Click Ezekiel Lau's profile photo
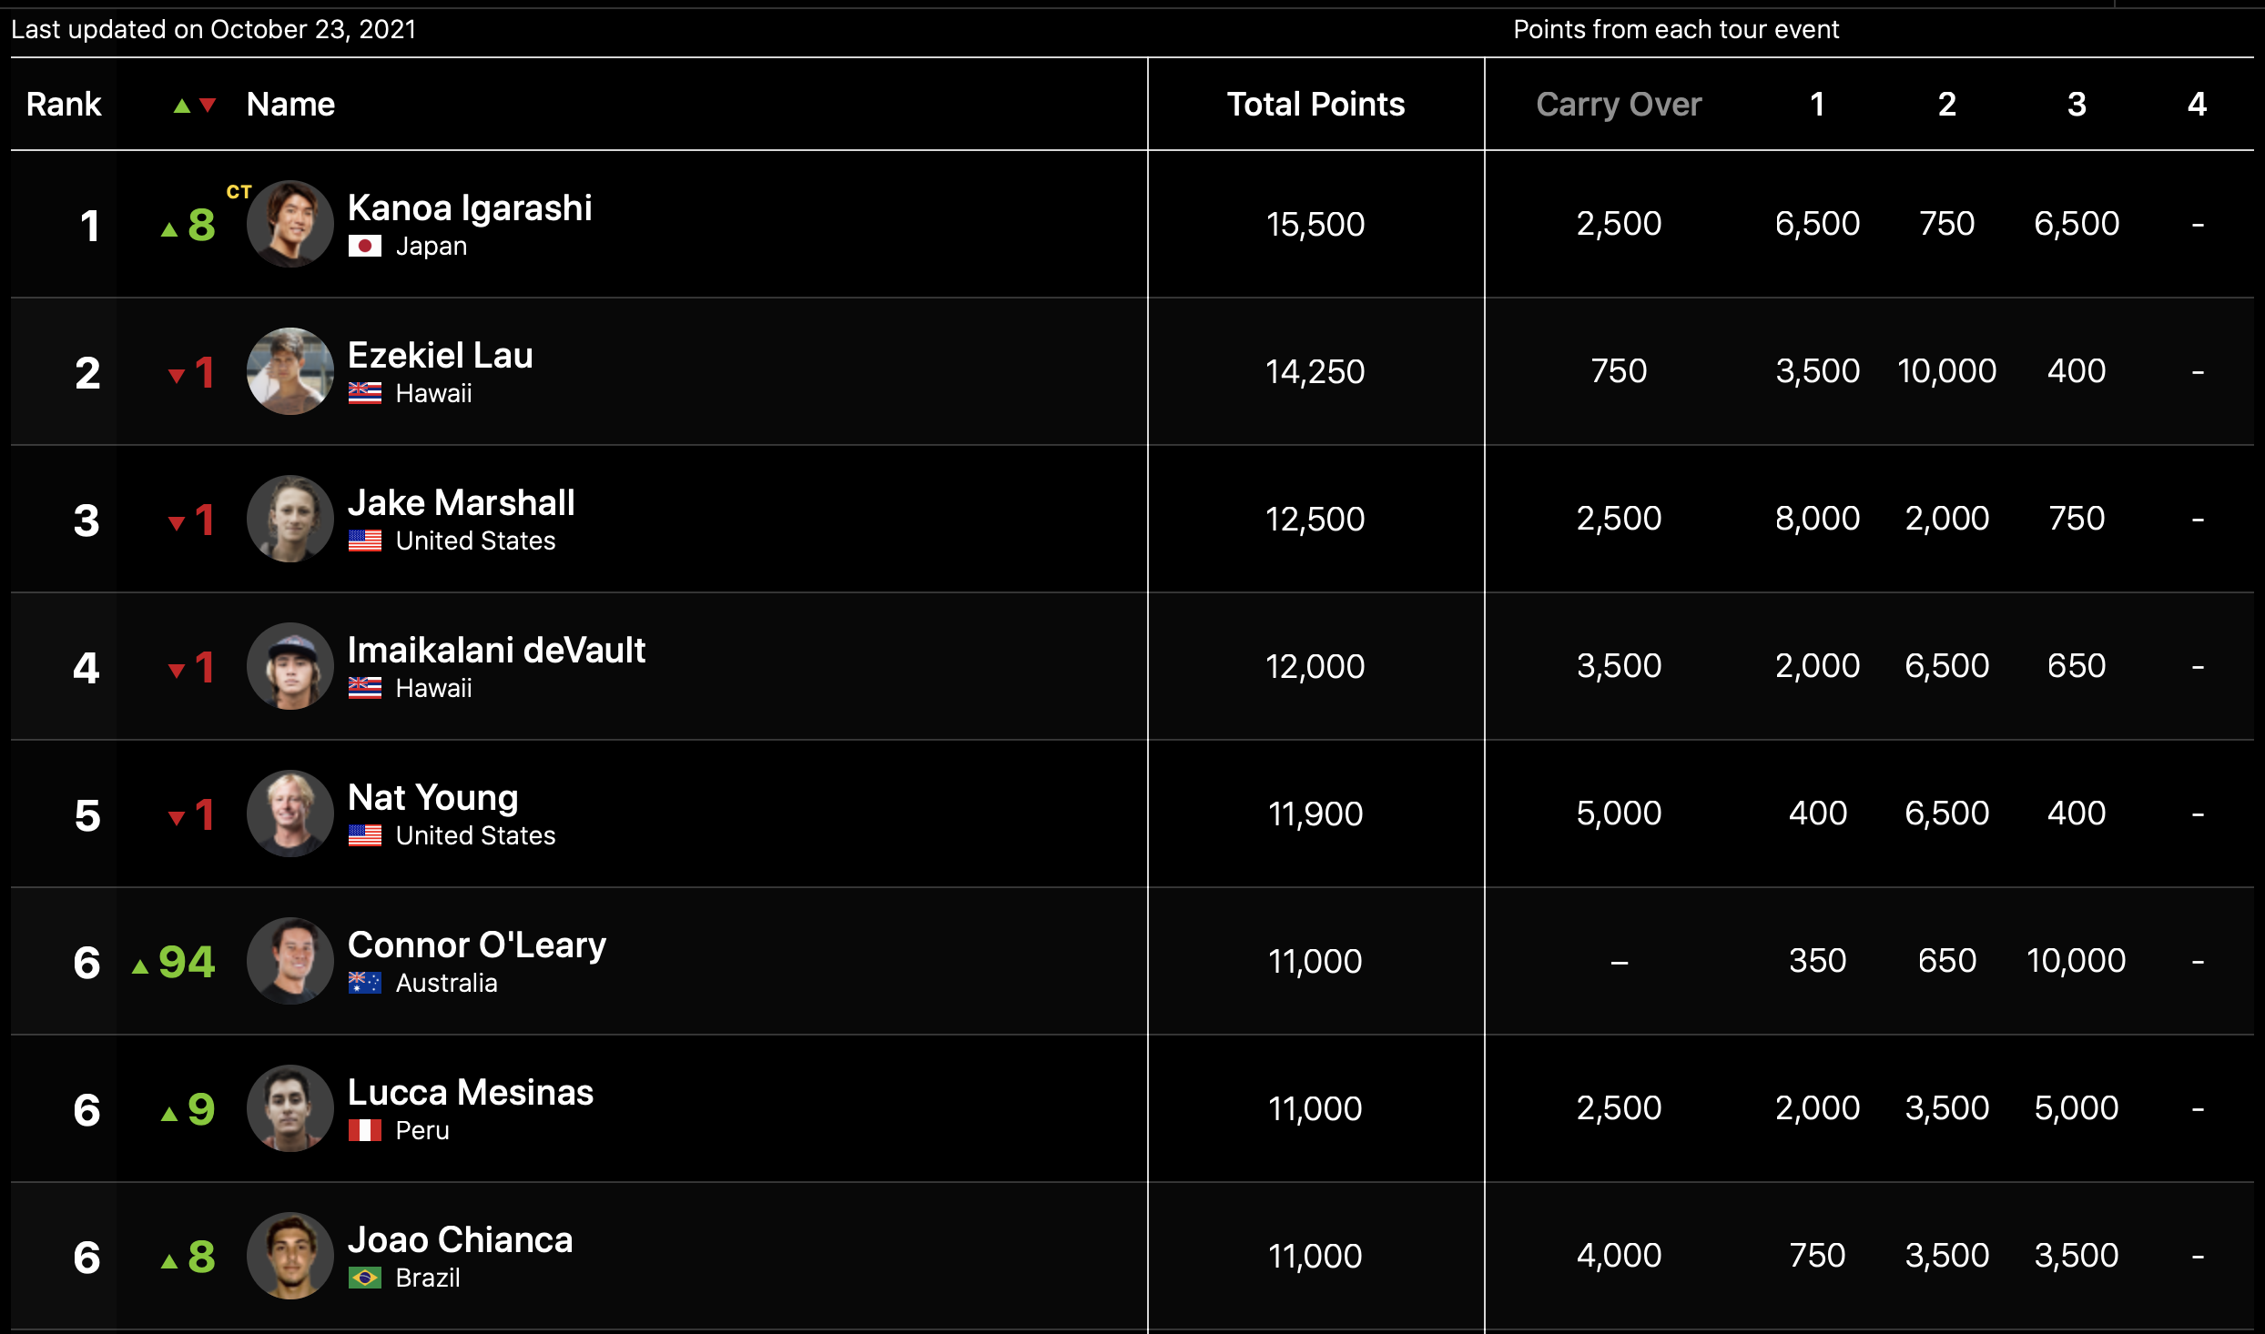Viewport: 2265px width, 1334px height. [289, 371]
